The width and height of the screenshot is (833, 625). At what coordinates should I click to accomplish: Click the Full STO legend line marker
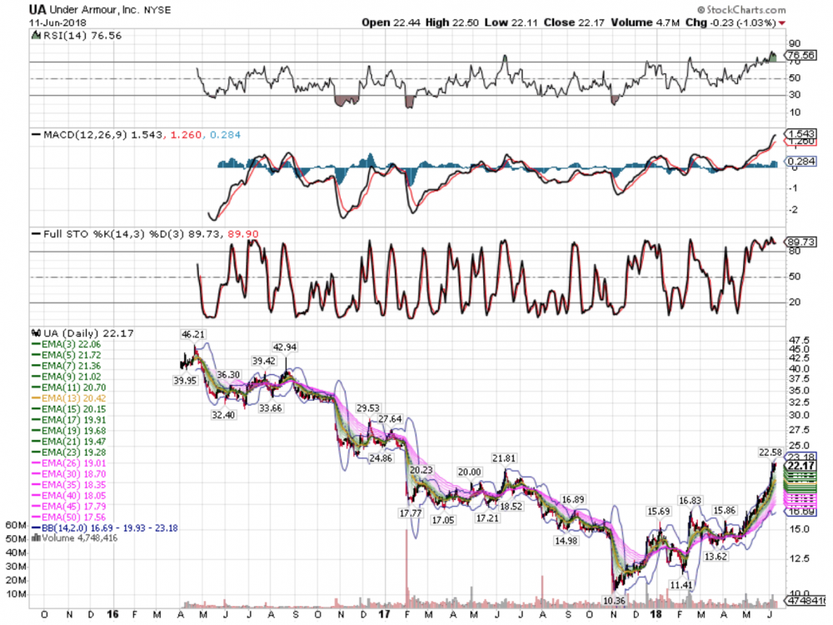pos(36,234)
